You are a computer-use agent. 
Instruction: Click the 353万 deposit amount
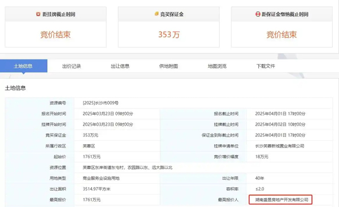169,34
